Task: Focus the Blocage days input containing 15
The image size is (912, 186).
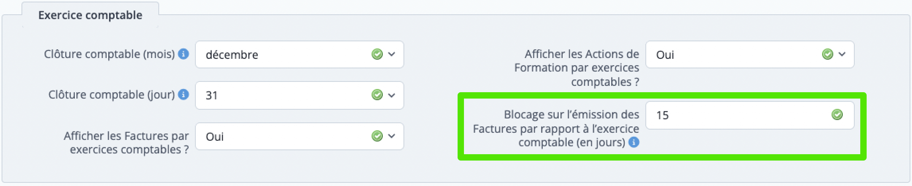Action: point(736,115)
